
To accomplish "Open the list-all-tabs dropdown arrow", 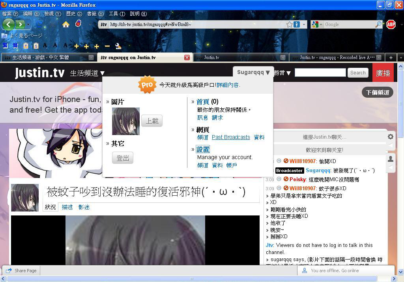I will [x=401, y=58].
